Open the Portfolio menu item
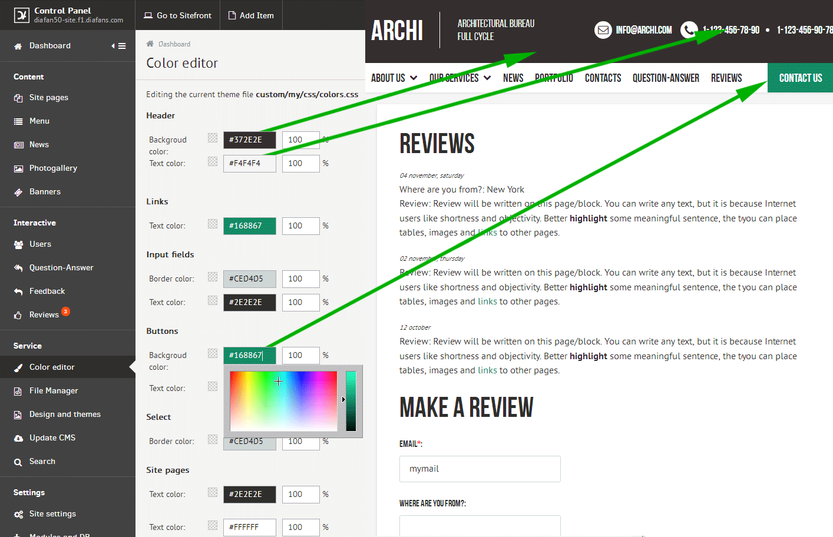Image resolution: width=833 pixels, height=537 pixels. click(554, 78)
